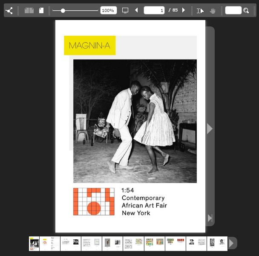Click the page number input showing 1
The width and height of the screenshot is (259, 256).
(x=154, y=10)
